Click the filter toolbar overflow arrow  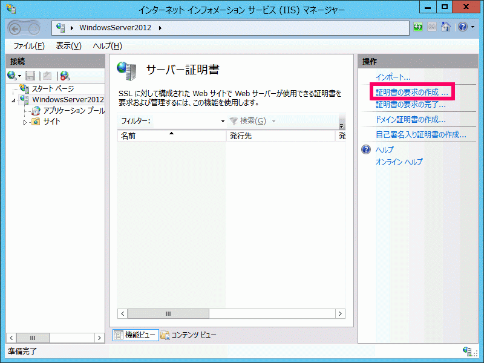[x=341, y=126]
